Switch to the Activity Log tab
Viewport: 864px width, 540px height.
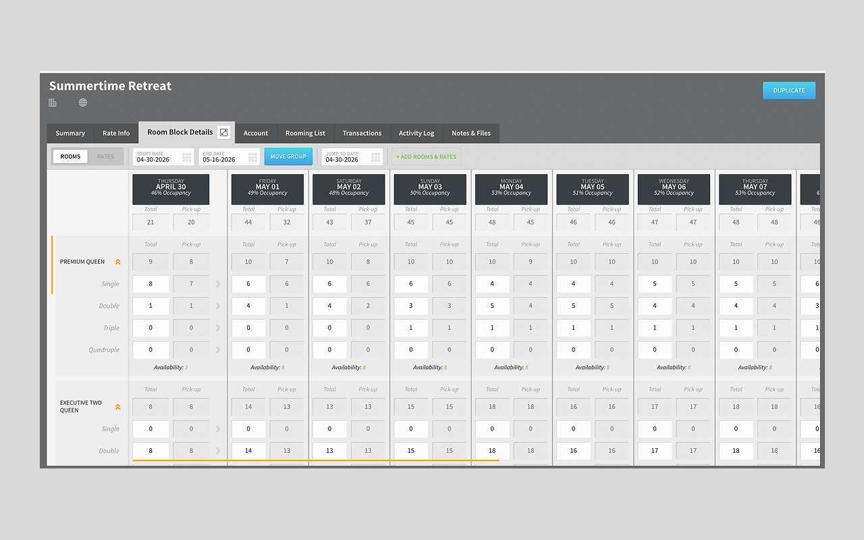pos(416,133)
